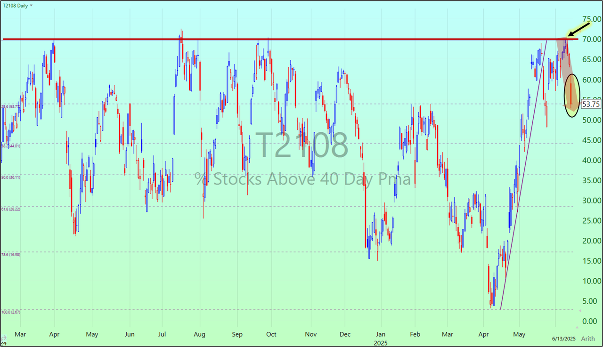The width and height of the screenshot is (603, 347).
Task: Expand the timeframe options via the Daily chevron
Action: click(x=31, y=5)
